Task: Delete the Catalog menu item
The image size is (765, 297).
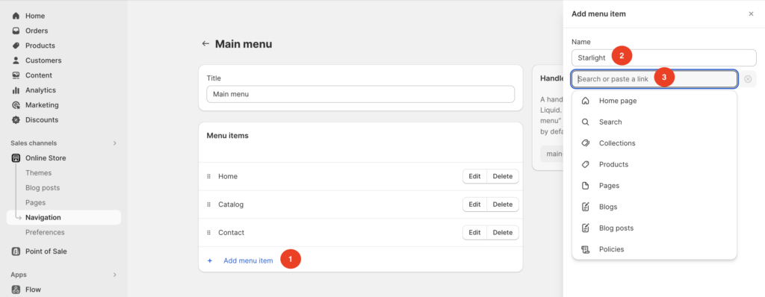Action: [503, 204]
